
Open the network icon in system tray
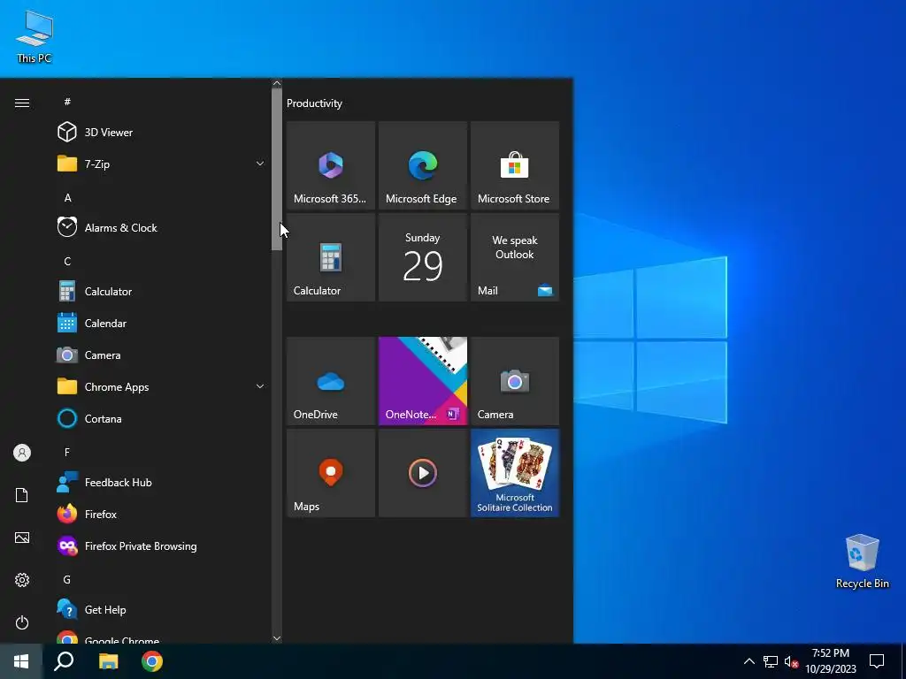[771, 661]
